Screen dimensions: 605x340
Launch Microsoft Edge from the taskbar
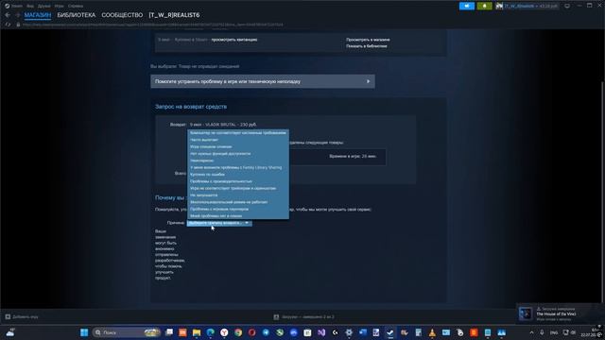(210, 332)
